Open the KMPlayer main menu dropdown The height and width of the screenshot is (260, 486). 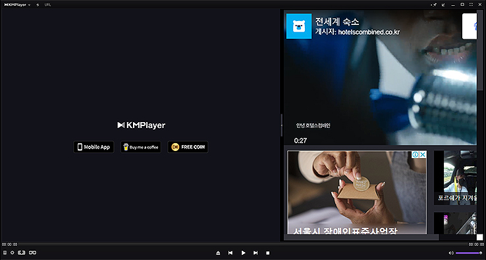[17, 5]
